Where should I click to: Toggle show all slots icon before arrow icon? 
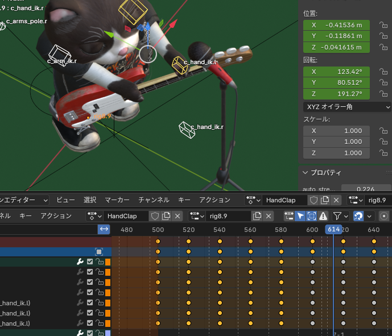click(x=289, y=216)
